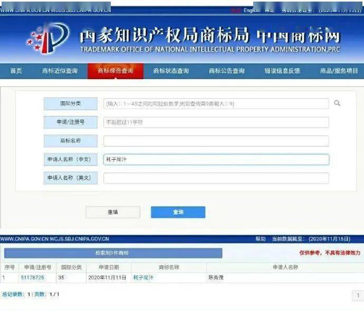Viewport: 364px width, 311px height.
Task: Open the 商标状态查询 tab
Action: click(x=171, y=71)
